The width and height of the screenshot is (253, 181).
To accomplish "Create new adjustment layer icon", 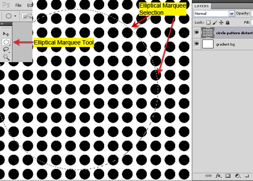I will point(238,176).
